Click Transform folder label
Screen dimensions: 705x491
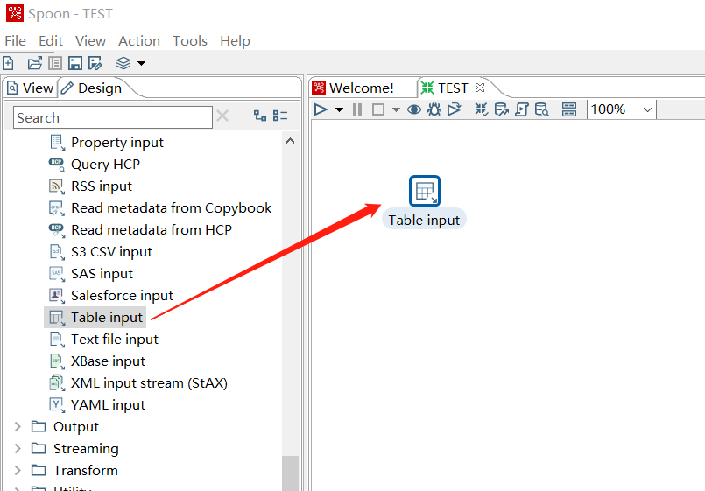pyautogui.click(x=86, y=470)
